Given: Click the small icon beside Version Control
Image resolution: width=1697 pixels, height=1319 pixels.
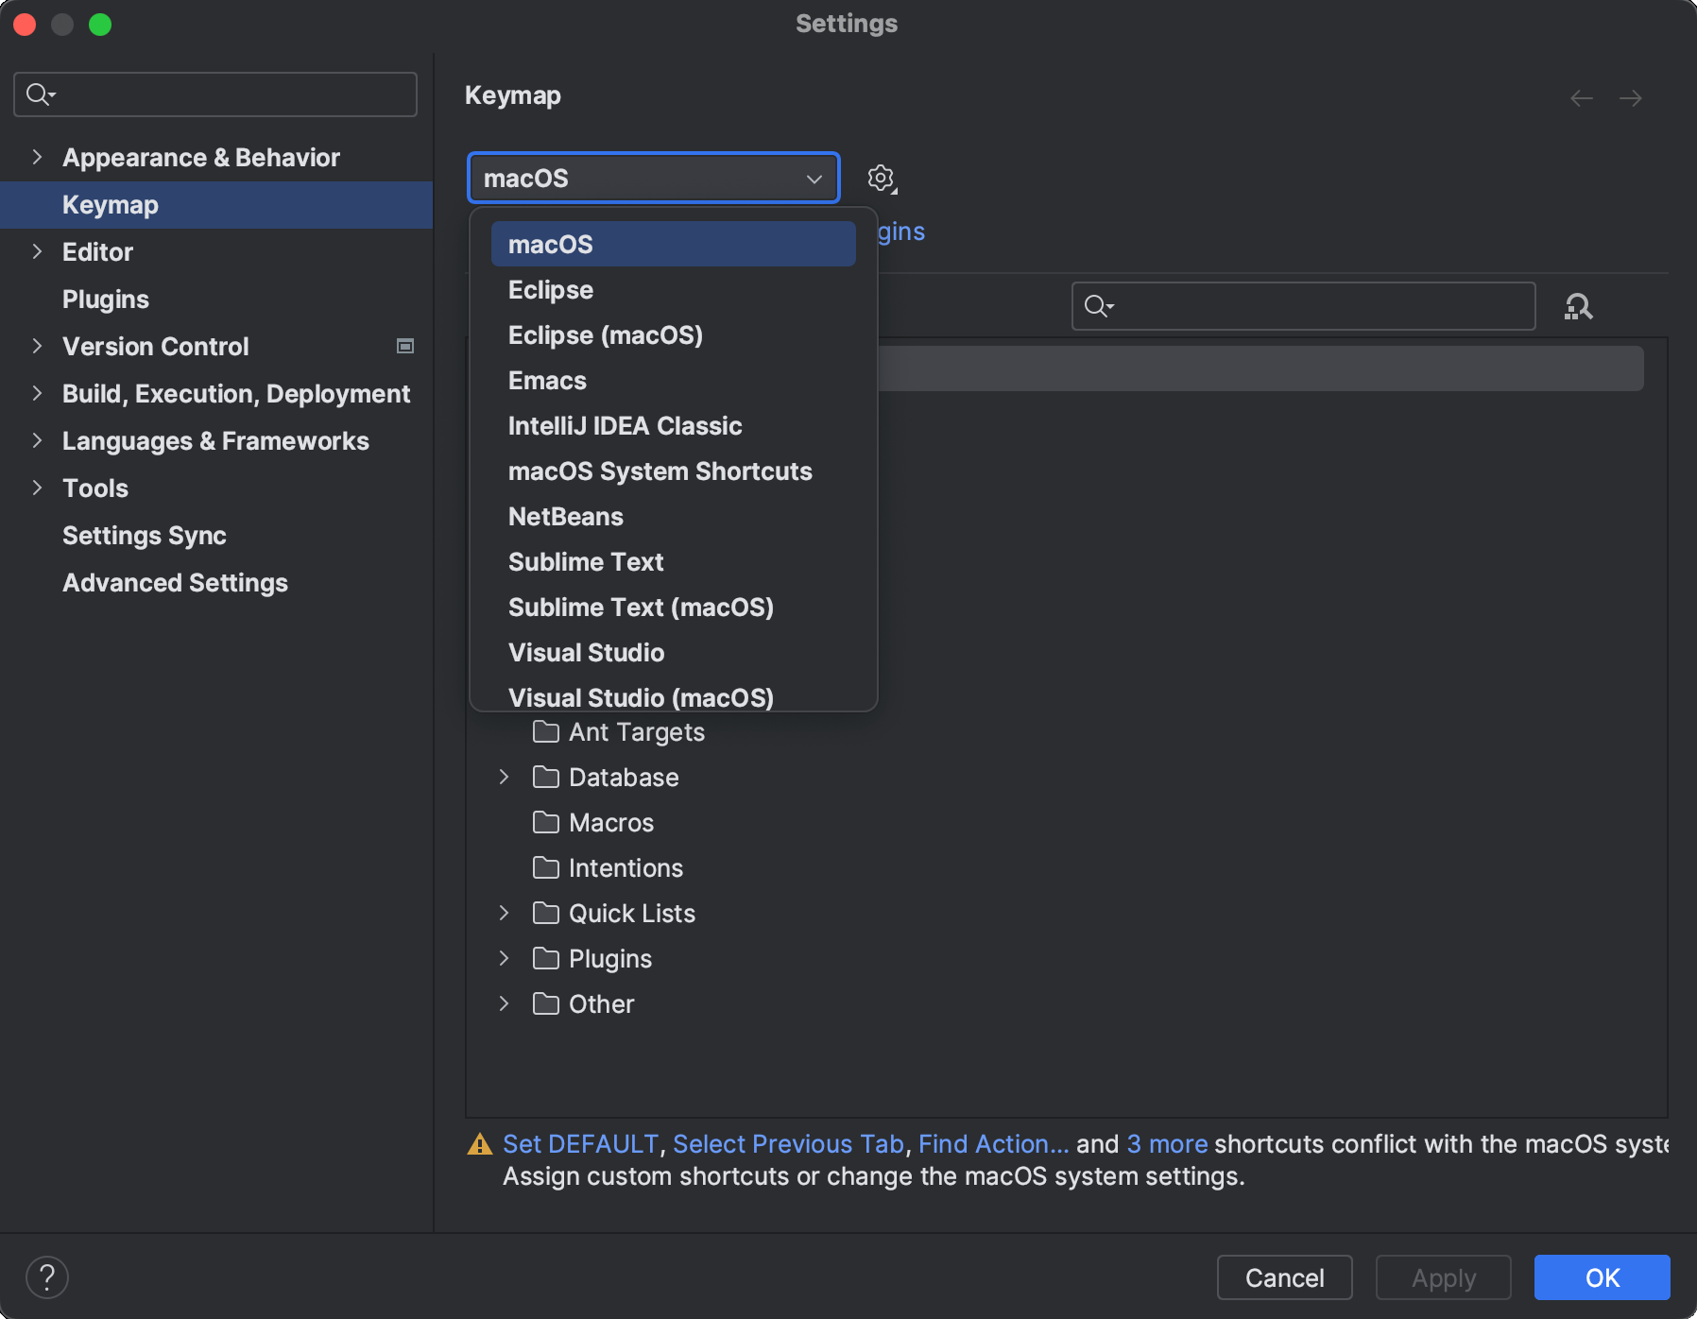Looking at the screenshot, I should [404, 346].
